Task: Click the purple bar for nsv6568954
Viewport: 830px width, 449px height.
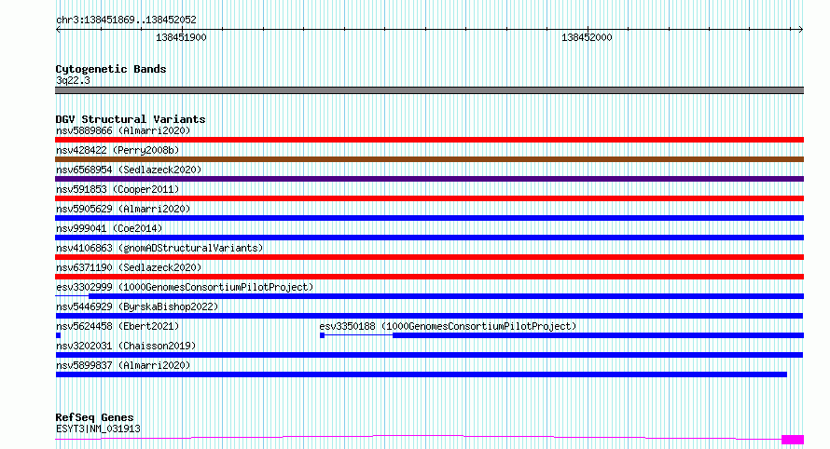Action: pyautogui.click(x=429, y=179)
